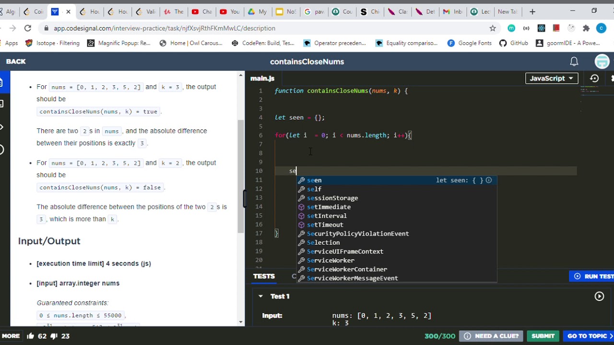
Task: Reload the page in the browser
Action: (28, 28)
